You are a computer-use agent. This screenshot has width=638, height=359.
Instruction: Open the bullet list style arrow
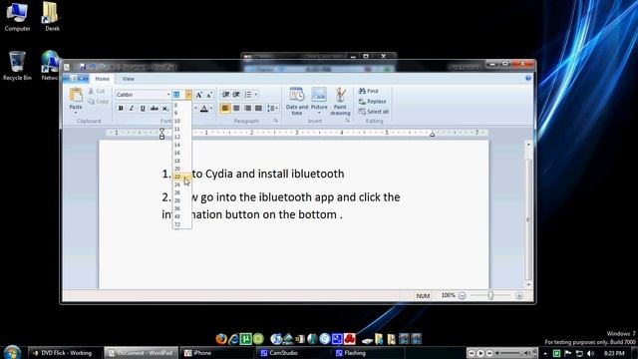[x=256, y=95]
